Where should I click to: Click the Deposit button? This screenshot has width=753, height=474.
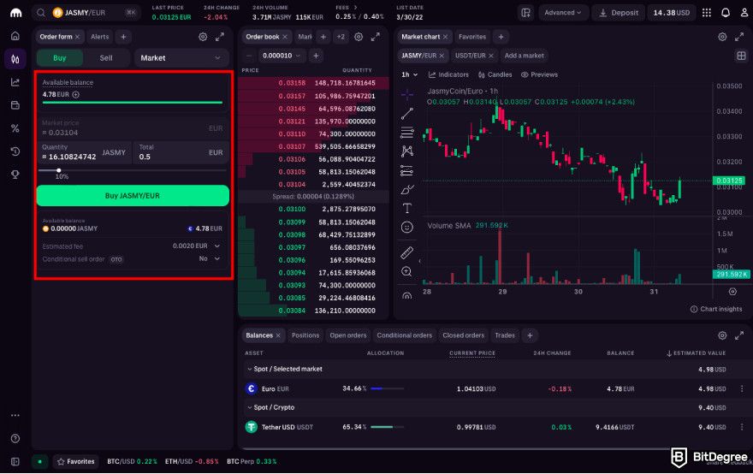[x=619, y=13]
